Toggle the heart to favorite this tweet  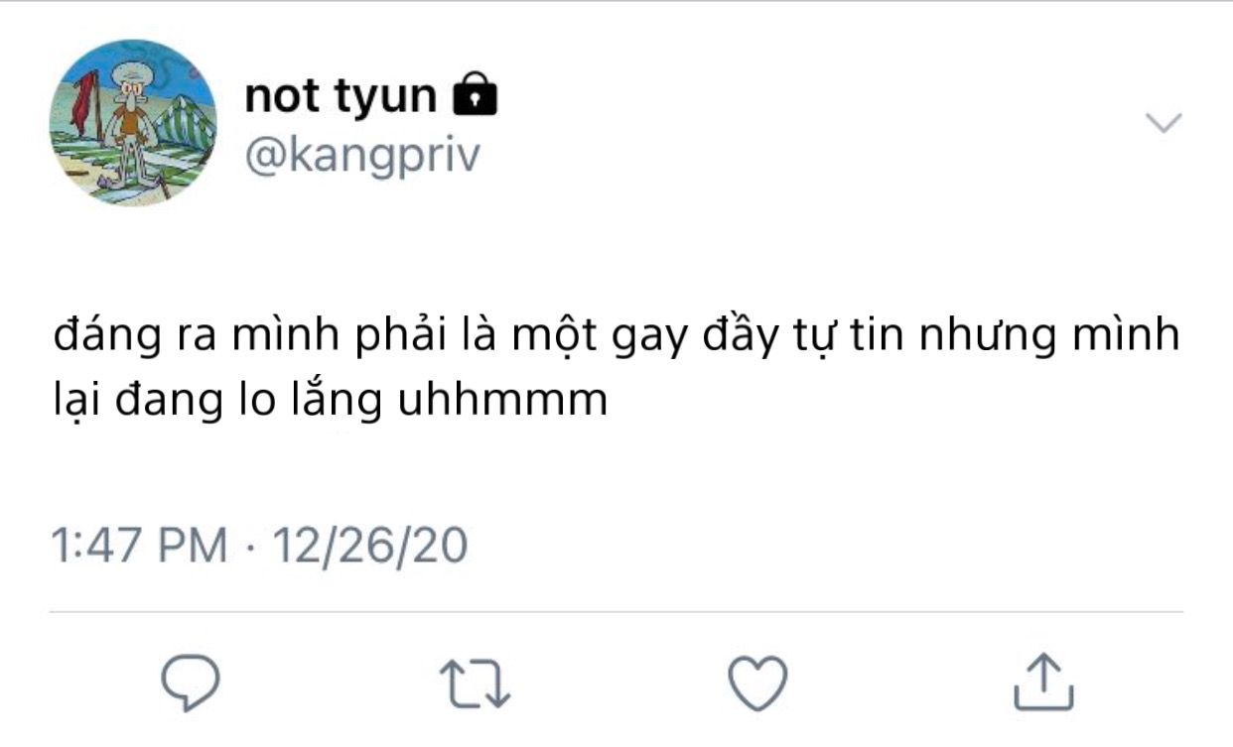tap(757, 683)
